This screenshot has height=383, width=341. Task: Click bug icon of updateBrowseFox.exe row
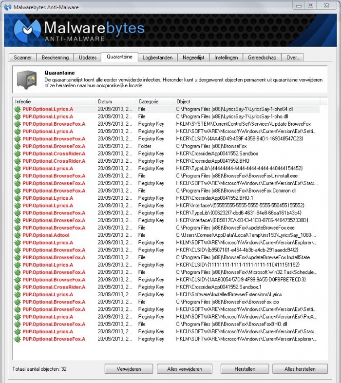(18, 228)
